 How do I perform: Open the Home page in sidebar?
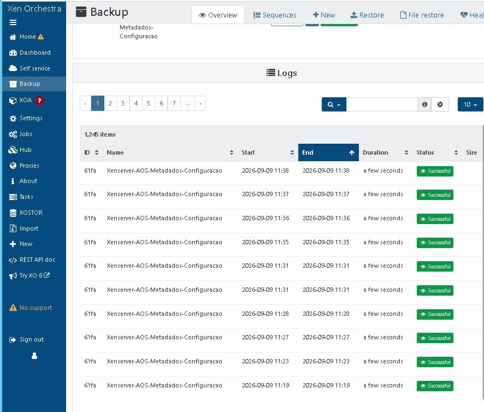(x=27, y=37)
